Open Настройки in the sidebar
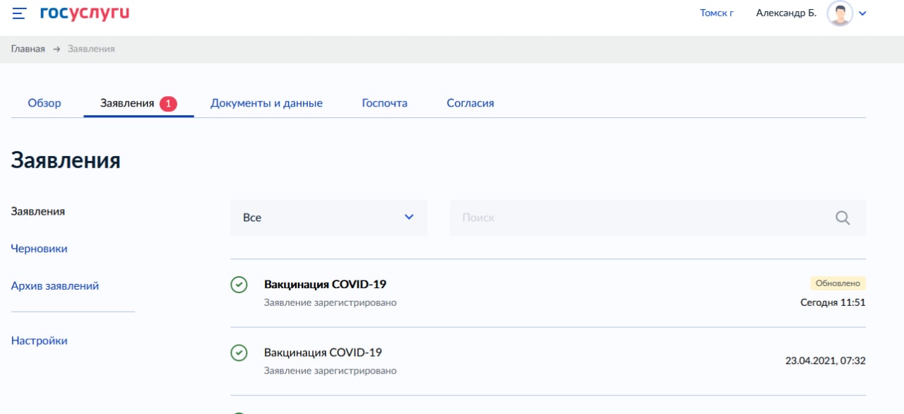904x414 pixels. [40, 341]
